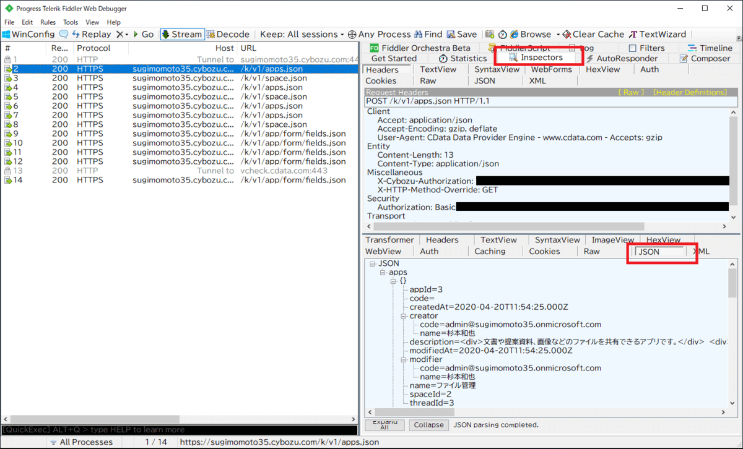Open the dropdown arrow next to Browse
743x449 pixels.
558,35
